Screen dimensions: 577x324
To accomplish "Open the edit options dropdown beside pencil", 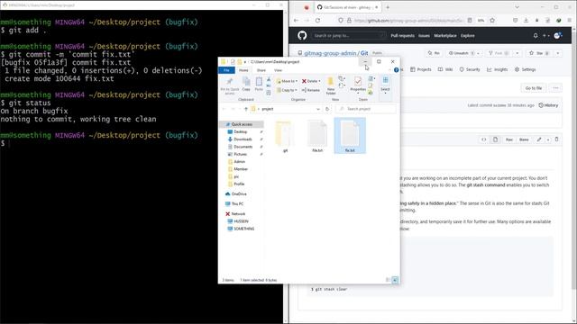I will click(548, 139).
